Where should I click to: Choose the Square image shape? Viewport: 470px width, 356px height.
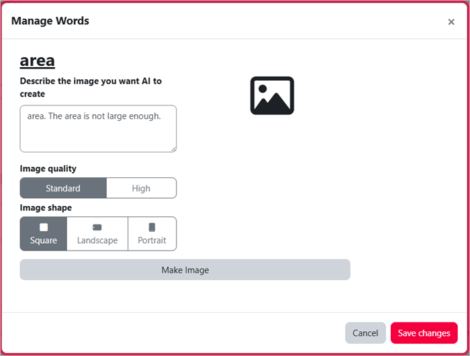point(44,234)
